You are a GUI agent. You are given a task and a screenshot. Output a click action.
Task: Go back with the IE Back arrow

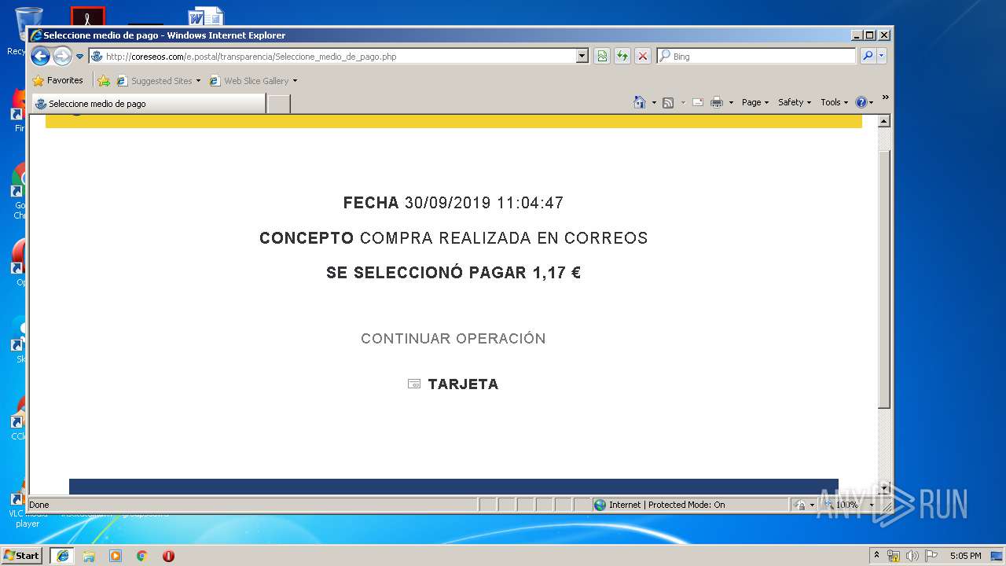pyautogui.click(x=41, y=56)
